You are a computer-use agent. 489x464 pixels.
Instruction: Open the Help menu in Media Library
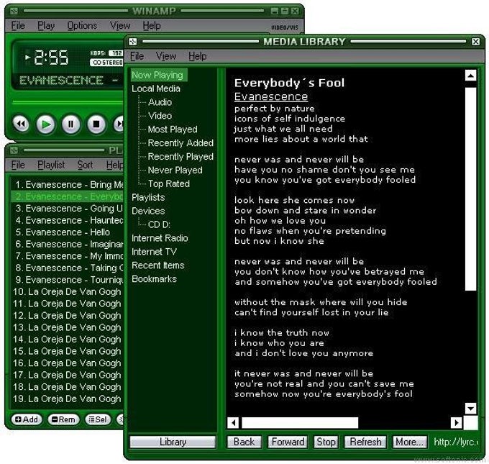[x=198, y=56]
